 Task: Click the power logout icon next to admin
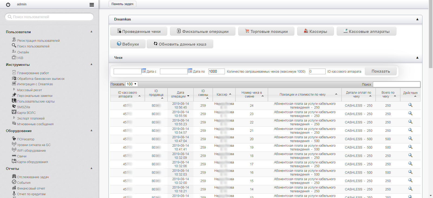coord(8,5)
